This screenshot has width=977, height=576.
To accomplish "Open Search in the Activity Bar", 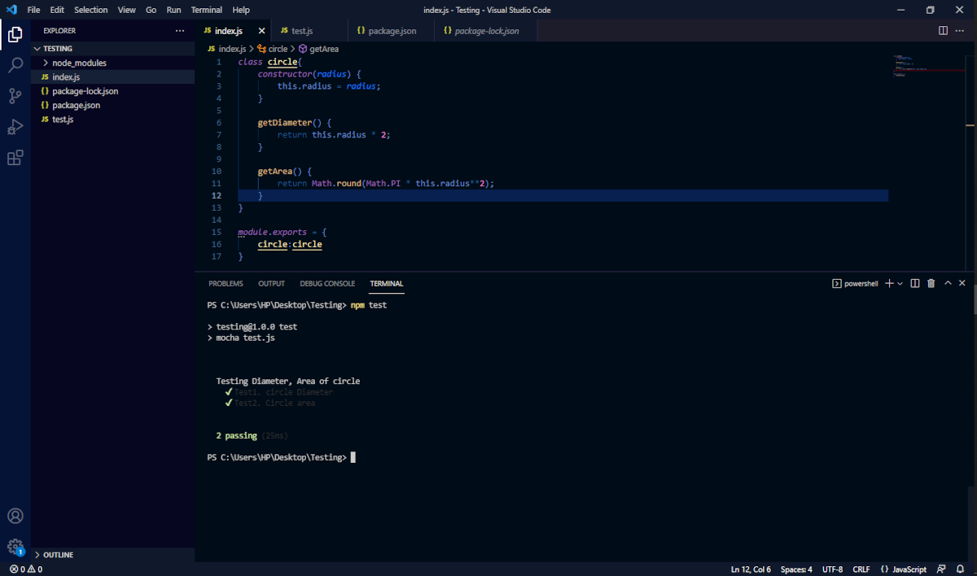I will (x=15, y=63).
